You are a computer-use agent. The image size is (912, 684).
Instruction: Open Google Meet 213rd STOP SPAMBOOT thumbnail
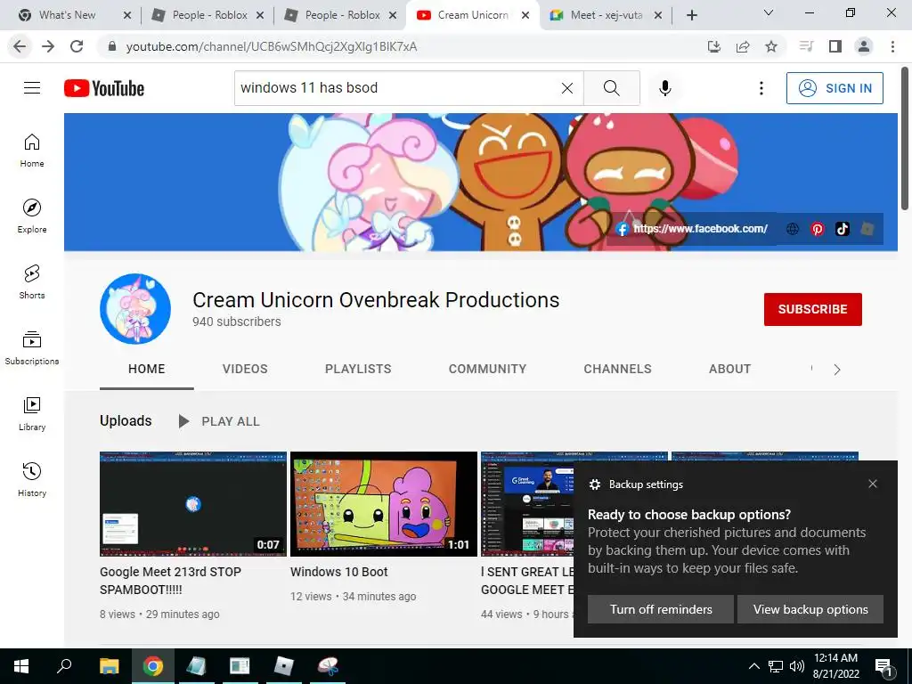(x=193, y=504)
